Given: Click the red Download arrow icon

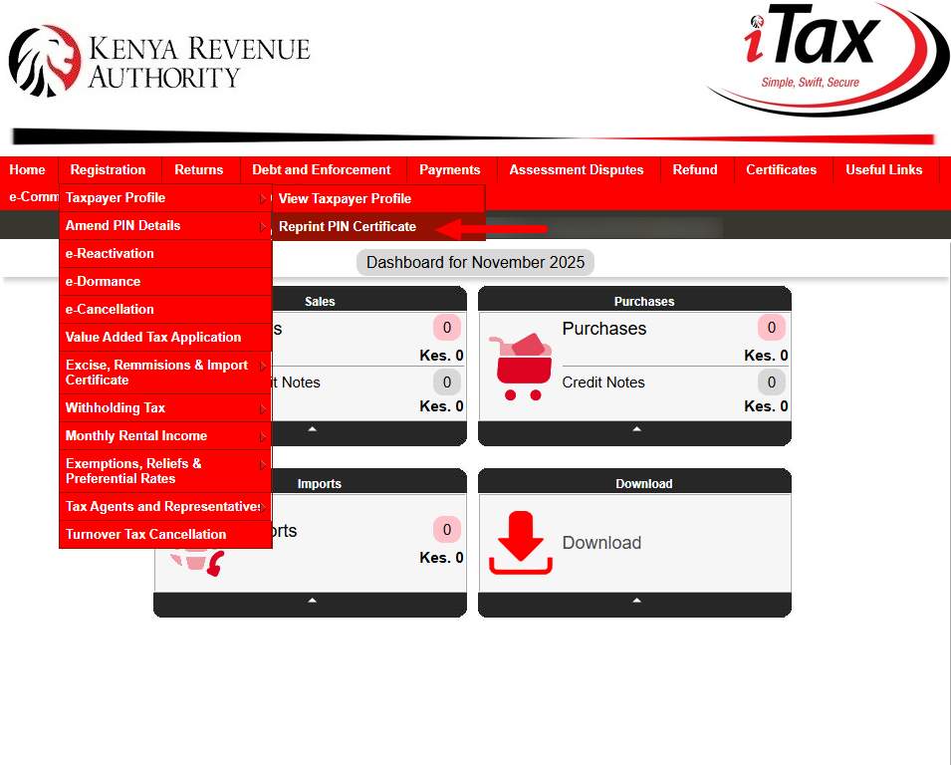Looking at the screenshot, I should pos(520,543).
